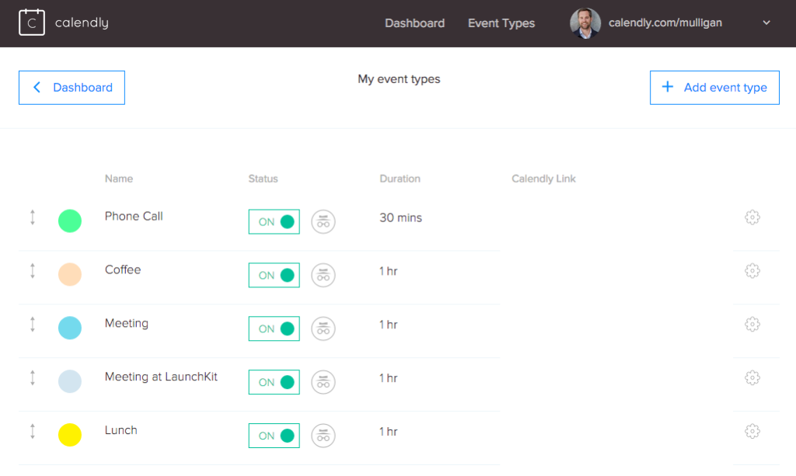Viewport: 796px width, 476px height.
Task: Click secret-event glasses icon for Phone Call
Action: pyautogui.click(x=323, y=221)
